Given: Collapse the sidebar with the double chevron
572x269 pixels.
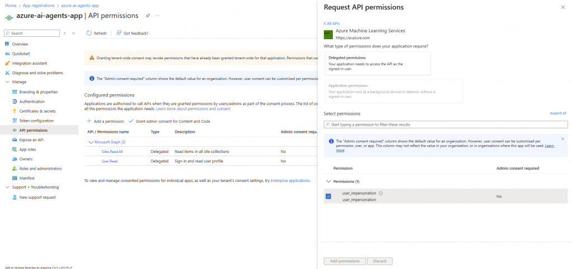Looking at the screenshot, I should 74,33.
